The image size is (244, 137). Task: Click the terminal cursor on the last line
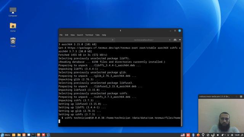click(59, 121)
